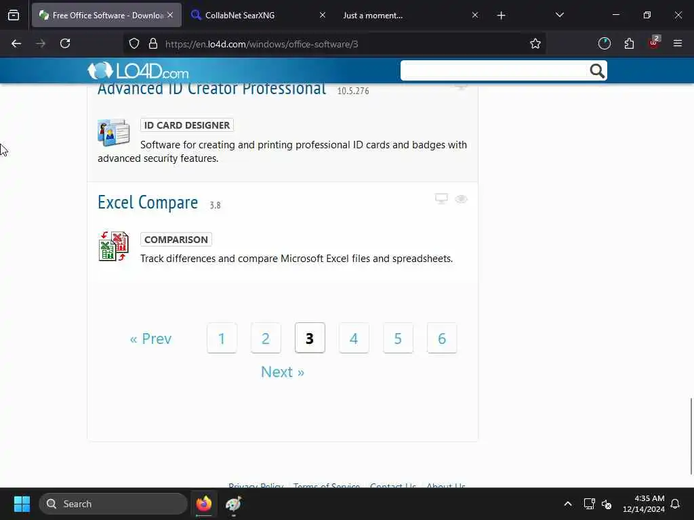This screenshot has height=520, width=694.
Task: Open the Windows Start menu
Action: coord(22,504)
